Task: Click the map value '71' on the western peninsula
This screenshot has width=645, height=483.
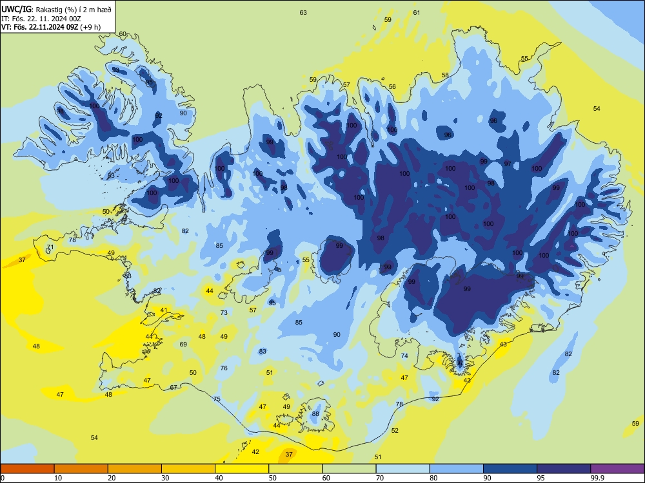Action: (50, 247)
